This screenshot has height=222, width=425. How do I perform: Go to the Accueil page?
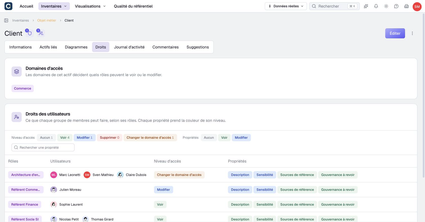click(26, 6)
